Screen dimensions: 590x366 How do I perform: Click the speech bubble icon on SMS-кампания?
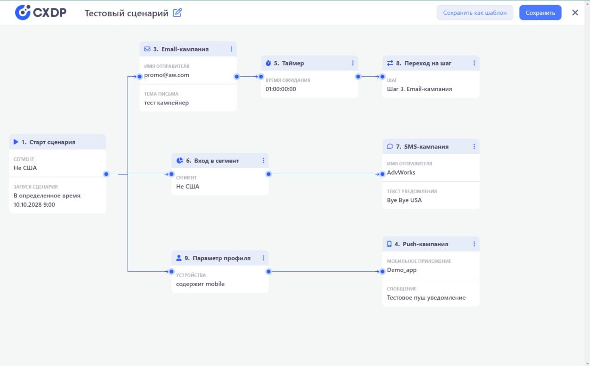point(390,146)
